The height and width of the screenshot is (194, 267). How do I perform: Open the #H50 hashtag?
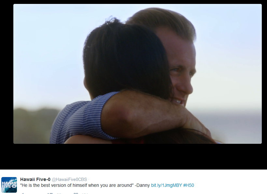(x=189, y=185)
